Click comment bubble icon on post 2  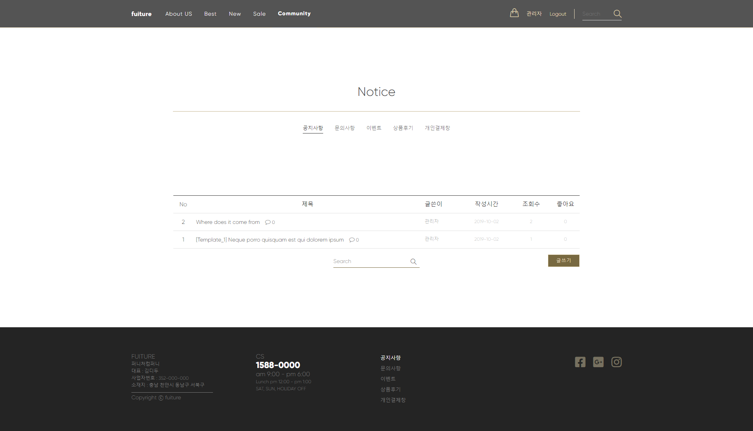point(268,222)
